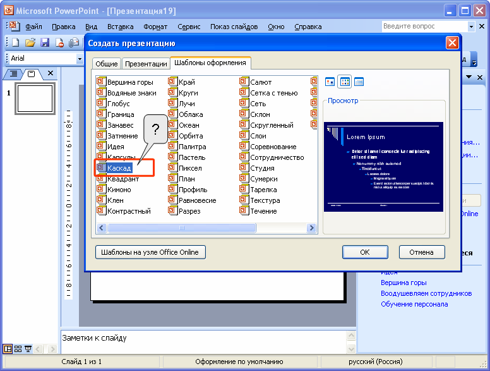Click the horizontal scrollbar thumb in template list
This screenshot has width=490, height=371.
pos(182,228)
